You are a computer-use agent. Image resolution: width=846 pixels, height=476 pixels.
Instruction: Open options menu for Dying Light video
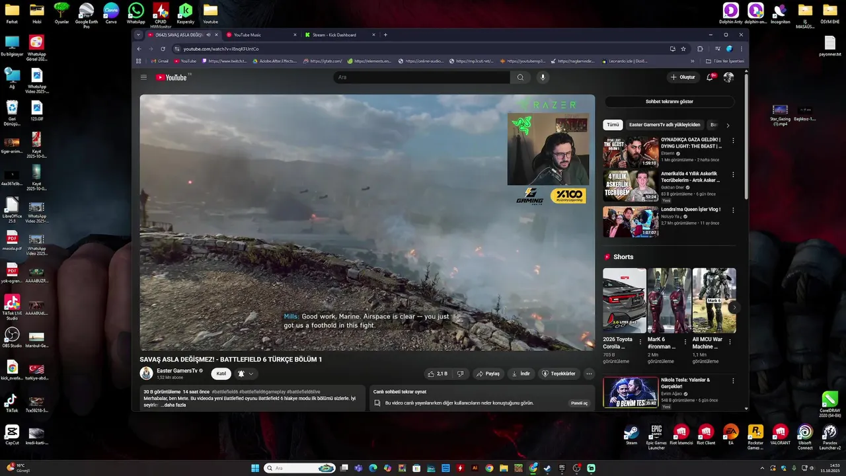point(733,140)
